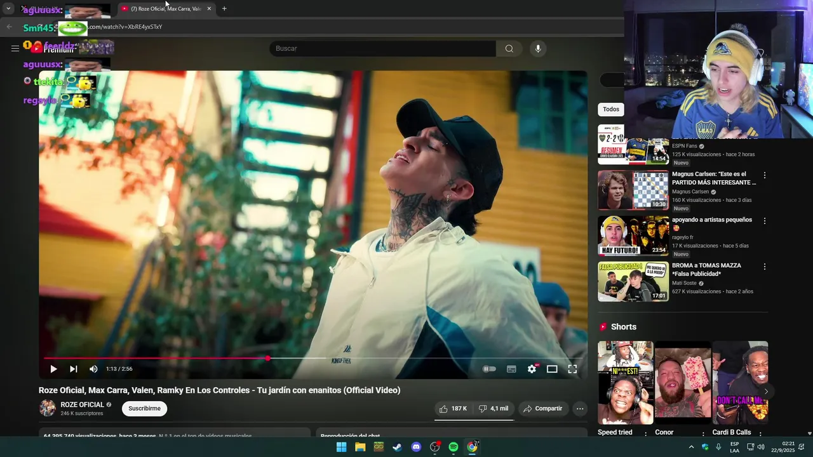The image size is (813, 457).
Task: Click the YouTube search field
Action: [382, 48]
